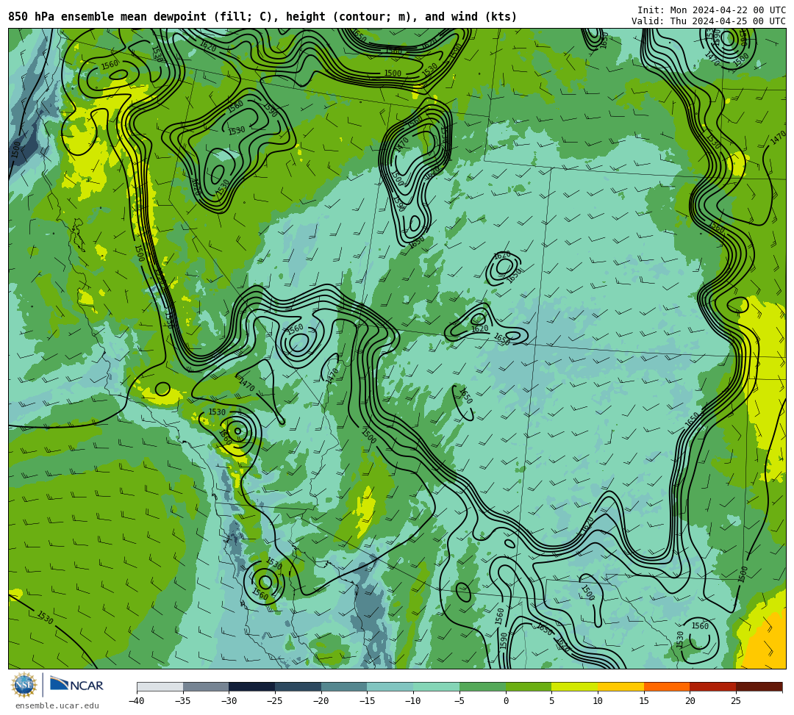The image size is (794, 715).
Task: Click the 'Init: Mon 2024-04-22 00 UTC' text
Action: pos(712,10)
